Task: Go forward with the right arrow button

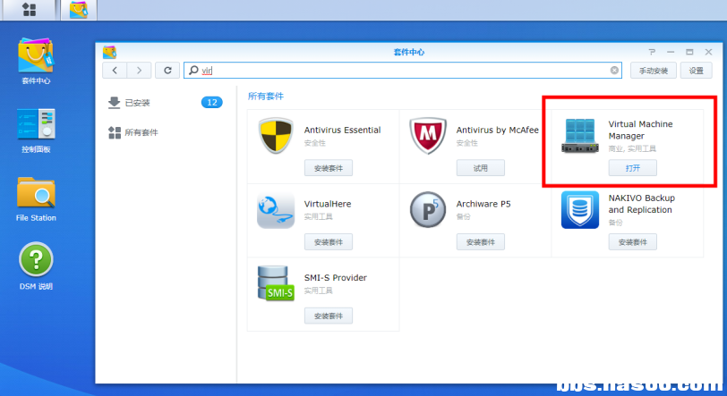Action: 139,71
